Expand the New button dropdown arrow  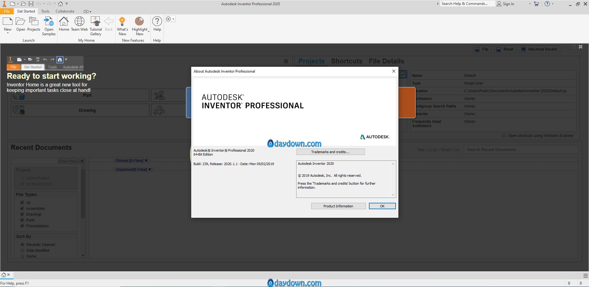(x=8, y=33)
